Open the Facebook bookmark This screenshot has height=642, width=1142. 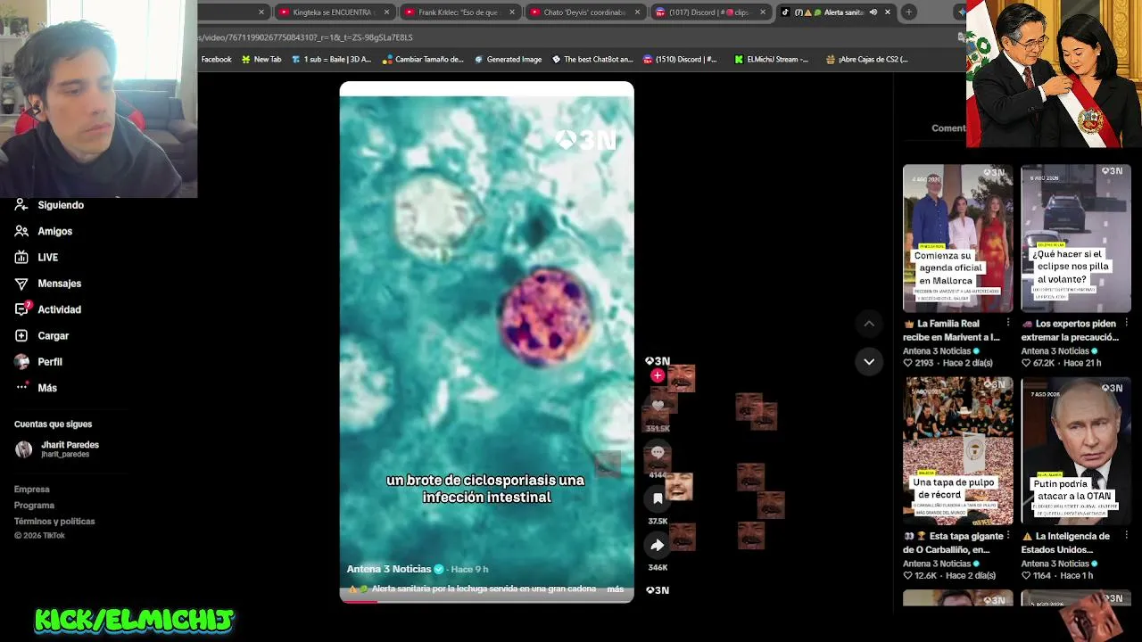click(x=216, y=60)
